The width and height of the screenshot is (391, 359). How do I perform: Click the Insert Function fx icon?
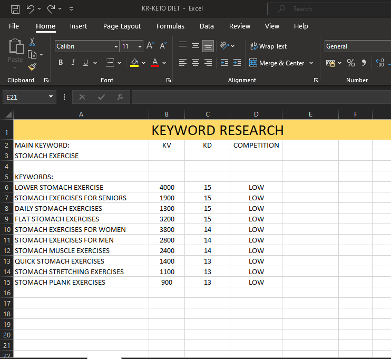pyautogui.click(x=120, y=97)
